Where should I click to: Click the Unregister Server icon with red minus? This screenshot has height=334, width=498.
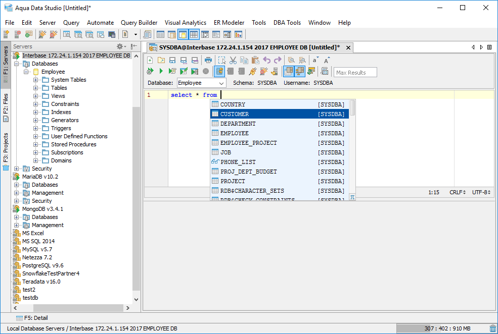tap(18, 34)
